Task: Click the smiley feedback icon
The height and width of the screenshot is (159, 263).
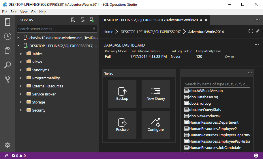Action: click(x=256, y=156)
